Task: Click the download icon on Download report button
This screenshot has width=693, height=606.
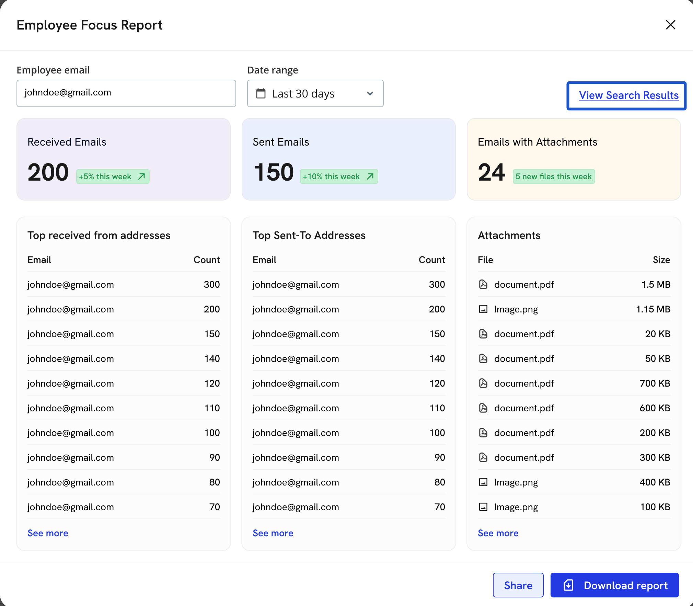Action: 568,585
